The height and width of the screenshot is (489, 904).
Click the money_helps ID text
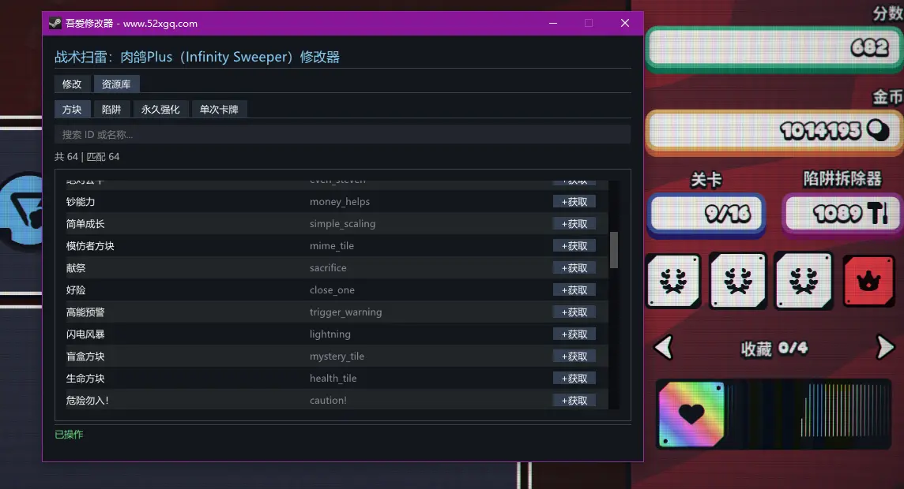[340, 202]
